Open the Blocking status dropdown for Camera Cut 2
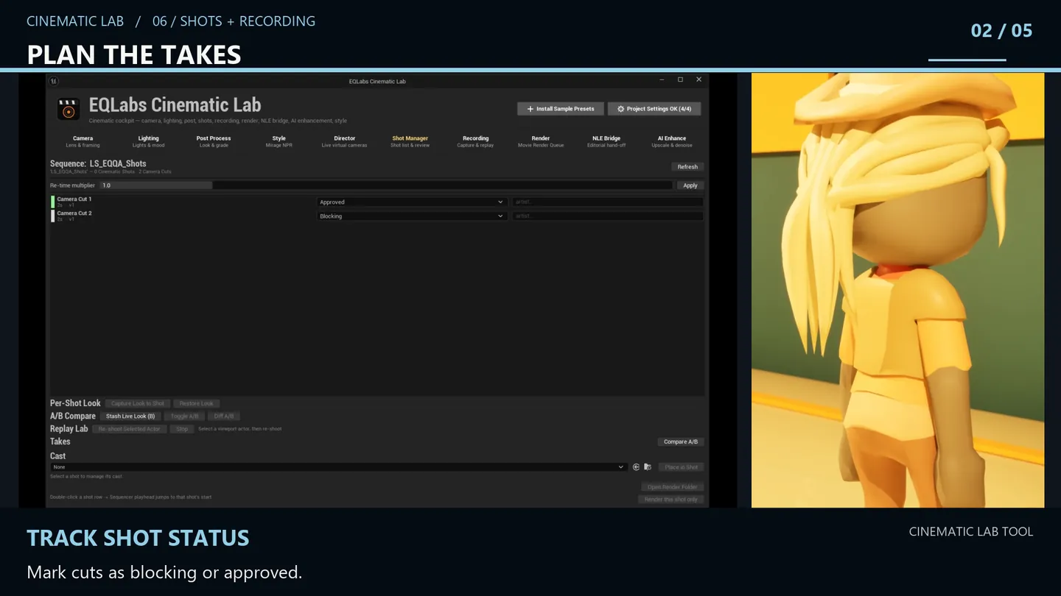This screenshot has height=596, width=1061. click(412, 216)
